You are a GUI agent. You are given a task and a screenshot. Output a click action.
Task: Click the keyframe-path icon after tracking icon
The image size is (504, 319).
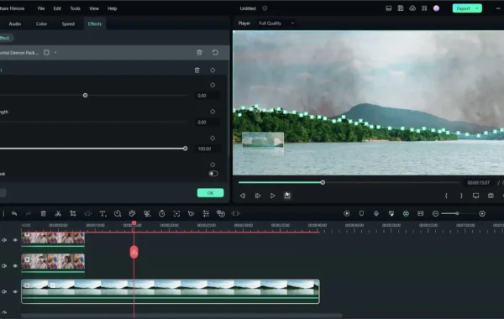pos(192,213)
